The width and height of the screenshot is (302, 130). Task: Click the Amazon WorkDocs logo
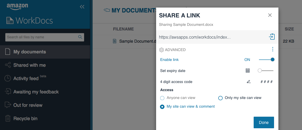tap(30, 15)
